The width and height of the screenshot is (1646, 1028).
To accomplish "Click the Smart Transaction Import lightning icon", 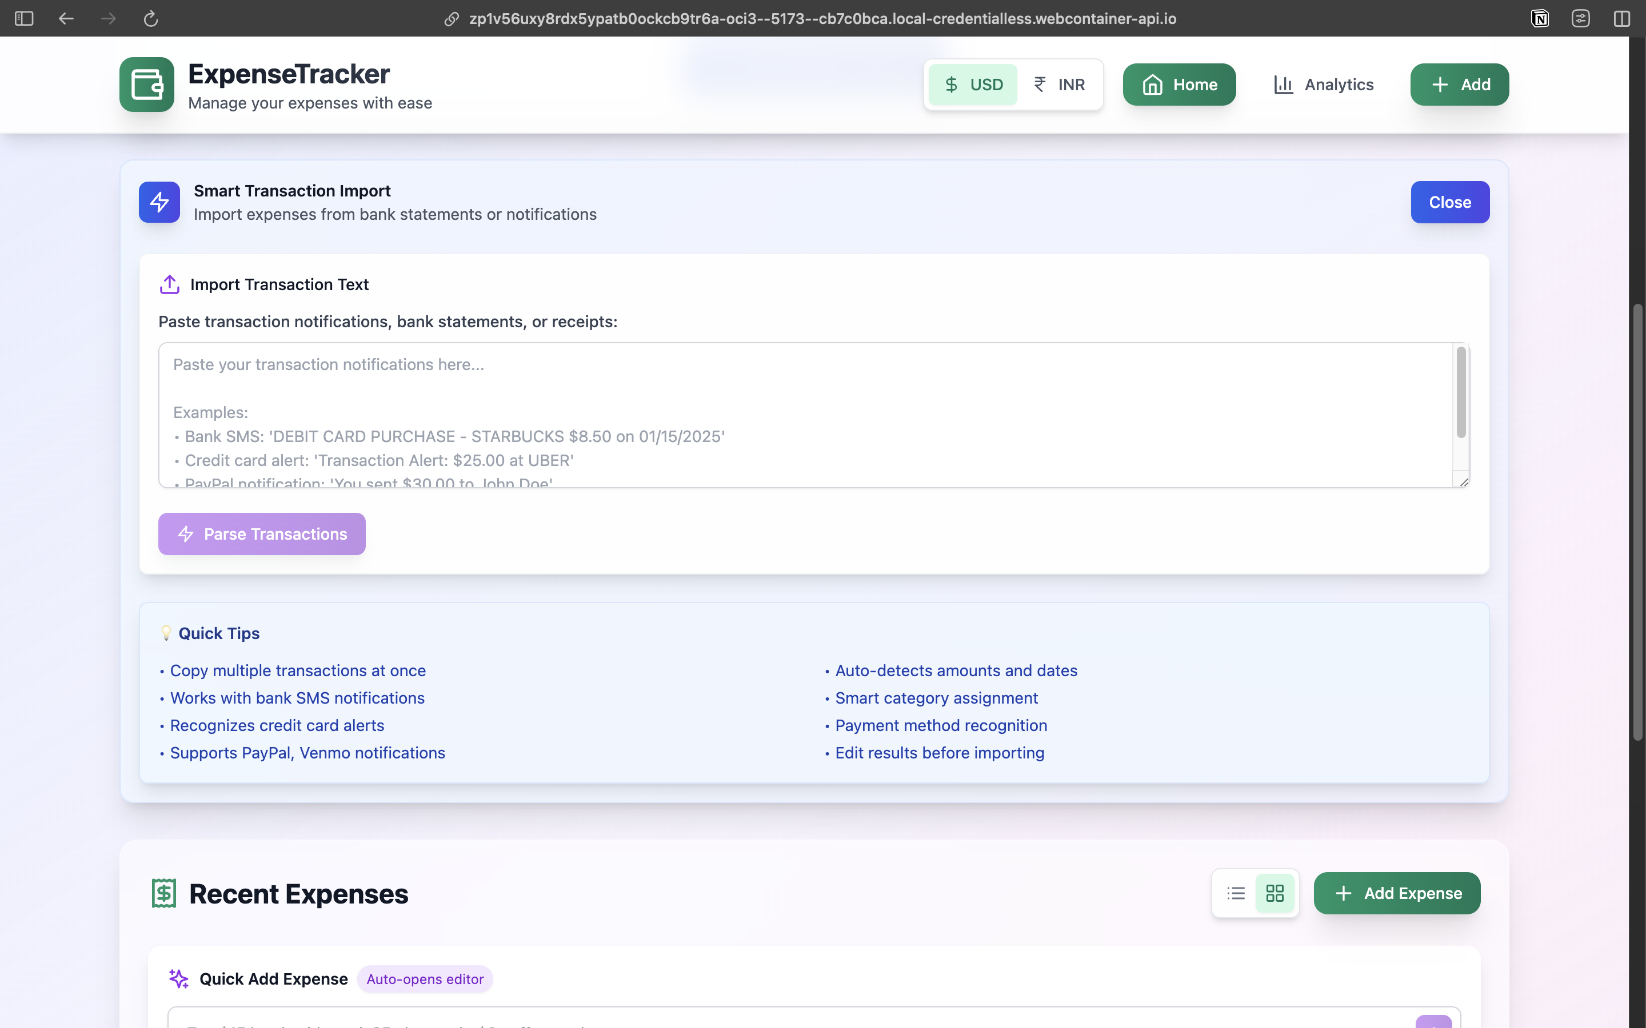I will point(159,202).
